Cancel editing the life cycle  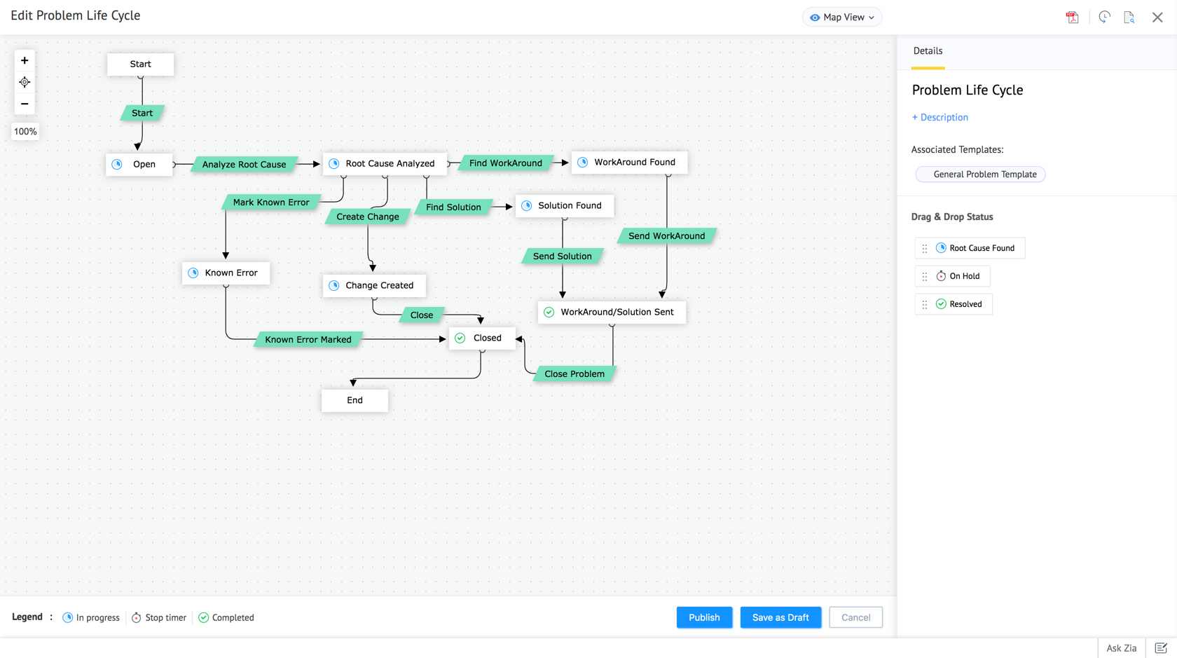pos(855,617)
